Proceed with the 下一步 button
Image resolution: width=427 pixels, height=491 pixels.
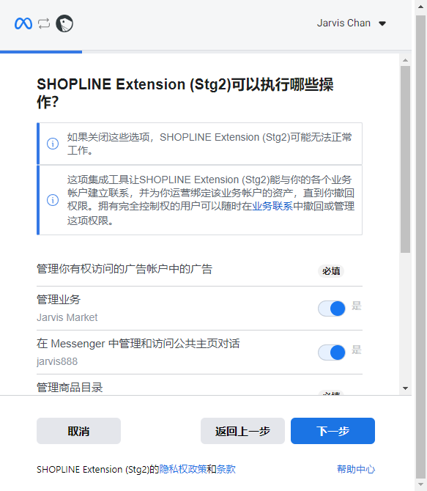[x=333, y=431]
